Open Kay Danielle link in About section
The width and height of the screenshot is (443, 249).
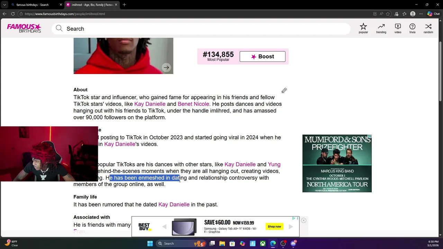(x=150, y=104)
